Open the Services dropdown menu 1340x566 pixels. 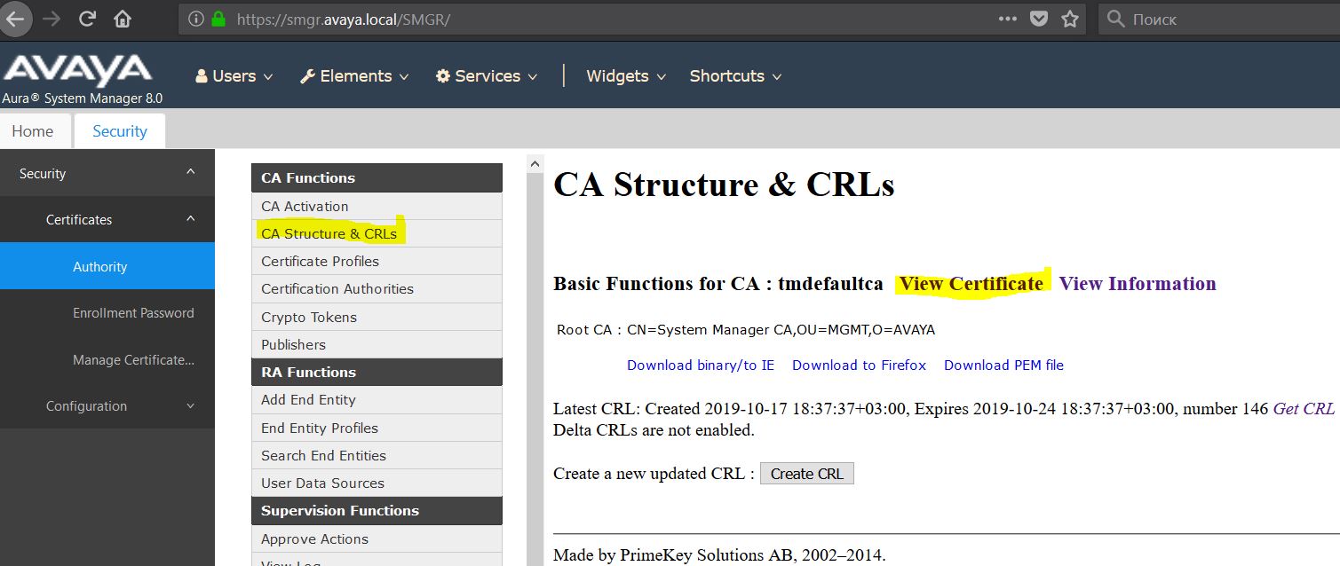click(x=487, y=76)
